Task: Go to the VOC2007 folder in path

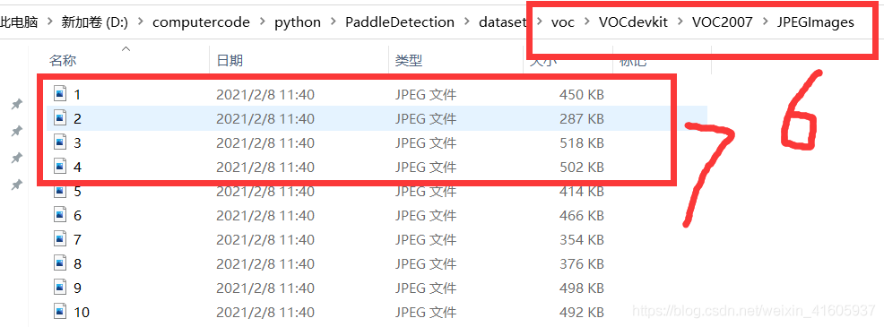Action: click(x=723, y=22)
